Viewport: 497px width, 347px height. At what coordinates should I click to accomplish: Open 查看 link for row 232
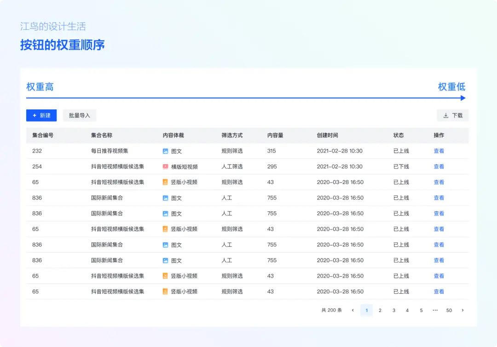click(439, 151)
